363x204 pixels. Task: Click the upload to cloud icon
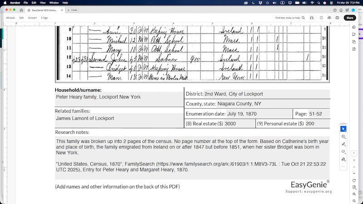point(329,18)
